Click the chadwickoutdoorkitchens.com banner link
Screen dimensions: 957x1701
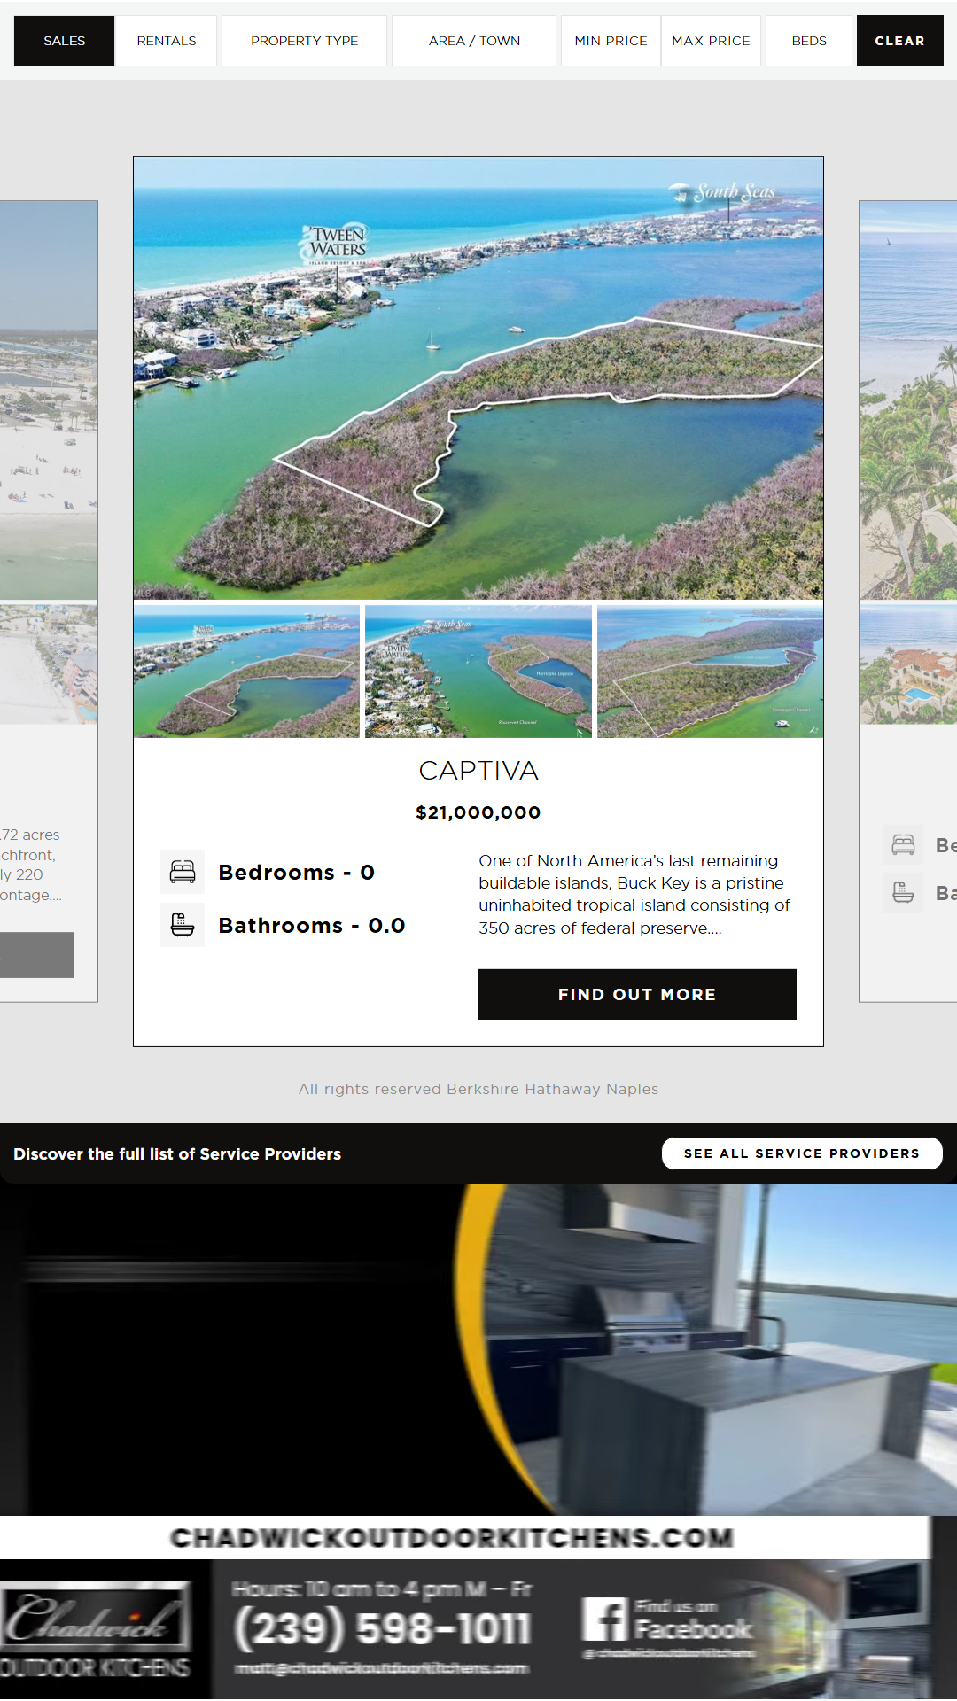[x=452, y=1537]
